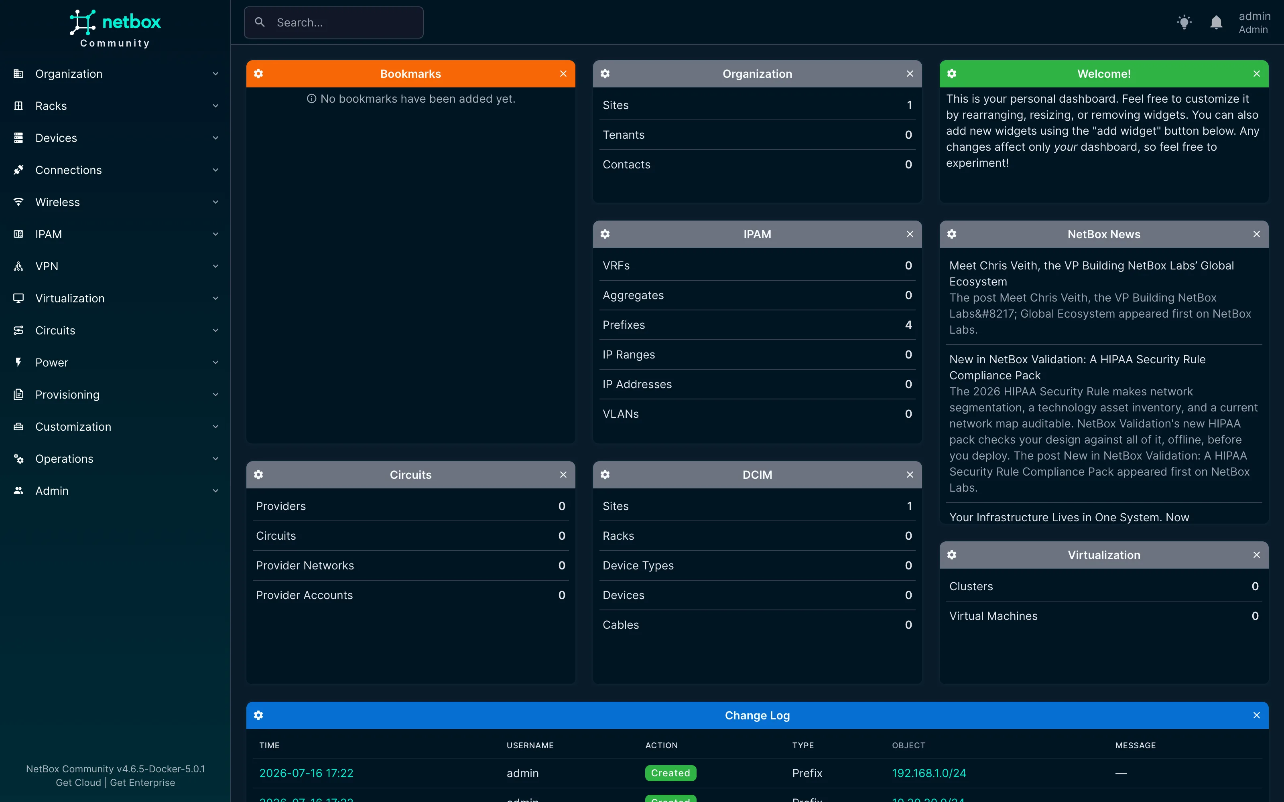
Task: Remove the Organization widget with its X
Action: [910, 74]
